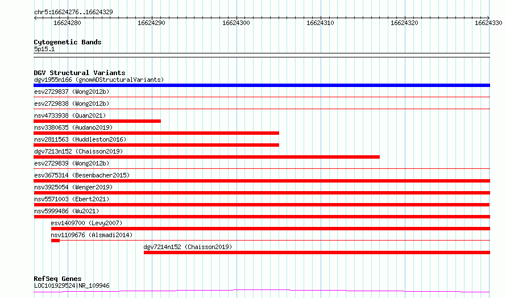The height and width of the screenshot is (298, 506).
Task: Click ruler position 16624320
Action: pyautogui.click(x=404, y=23)
